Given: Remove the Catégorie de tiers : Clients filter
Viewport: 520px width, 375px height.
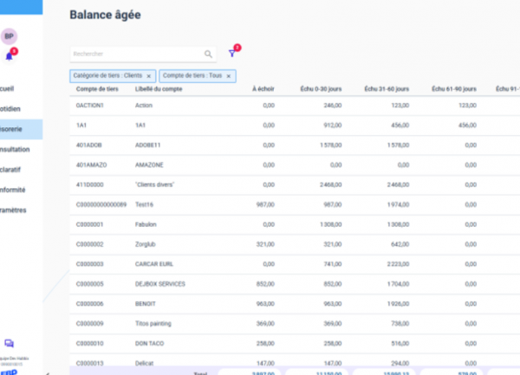Looking at the screenshot, I should coord(148,76).
